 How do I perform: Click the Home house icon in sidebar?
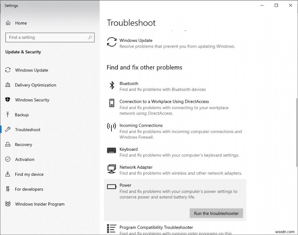(8, 23)
